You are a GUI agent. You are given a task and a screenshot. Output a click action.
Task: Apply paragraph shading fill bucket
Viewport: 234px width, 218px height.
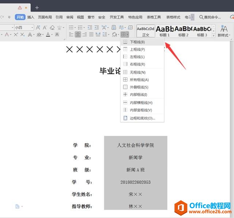tap(114, 34)
